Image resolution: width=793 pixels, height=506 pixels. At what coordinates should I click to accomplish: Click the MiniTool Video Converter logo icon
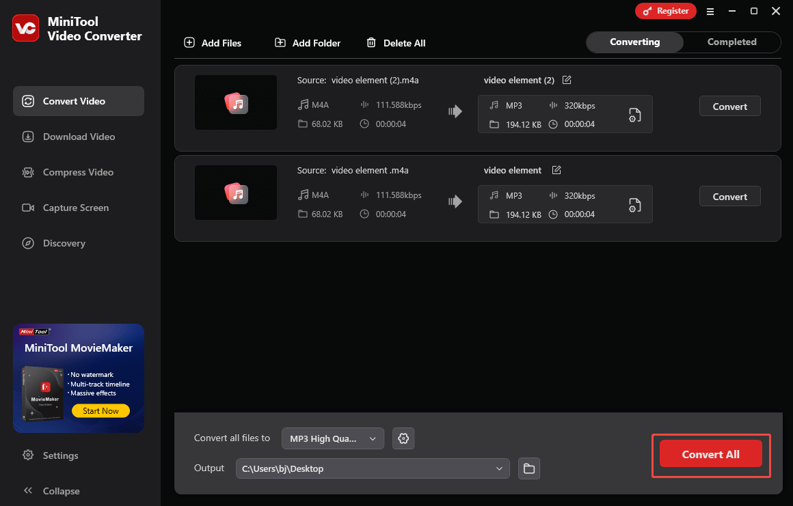click(x=25, y=28)
